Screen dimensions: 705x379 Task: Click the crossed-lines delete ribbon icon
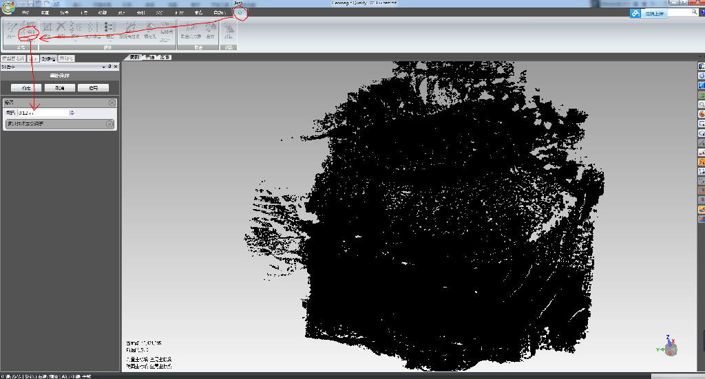(61, 30)
